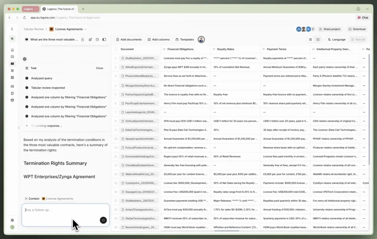Open Royalty Rates column header menu

(x=214, y=49)
